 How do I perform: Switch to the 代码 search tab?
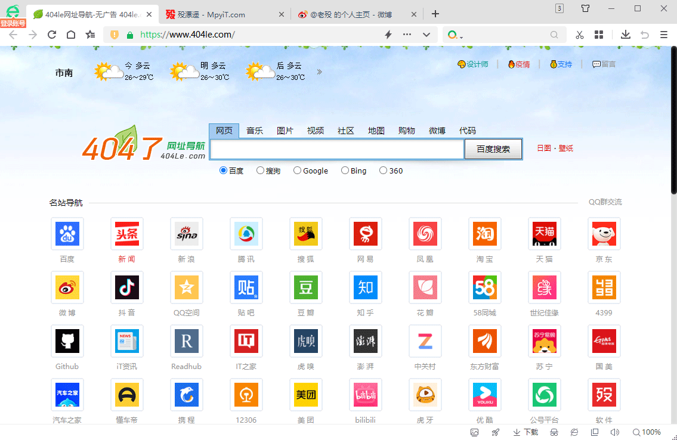pos(467,131)
